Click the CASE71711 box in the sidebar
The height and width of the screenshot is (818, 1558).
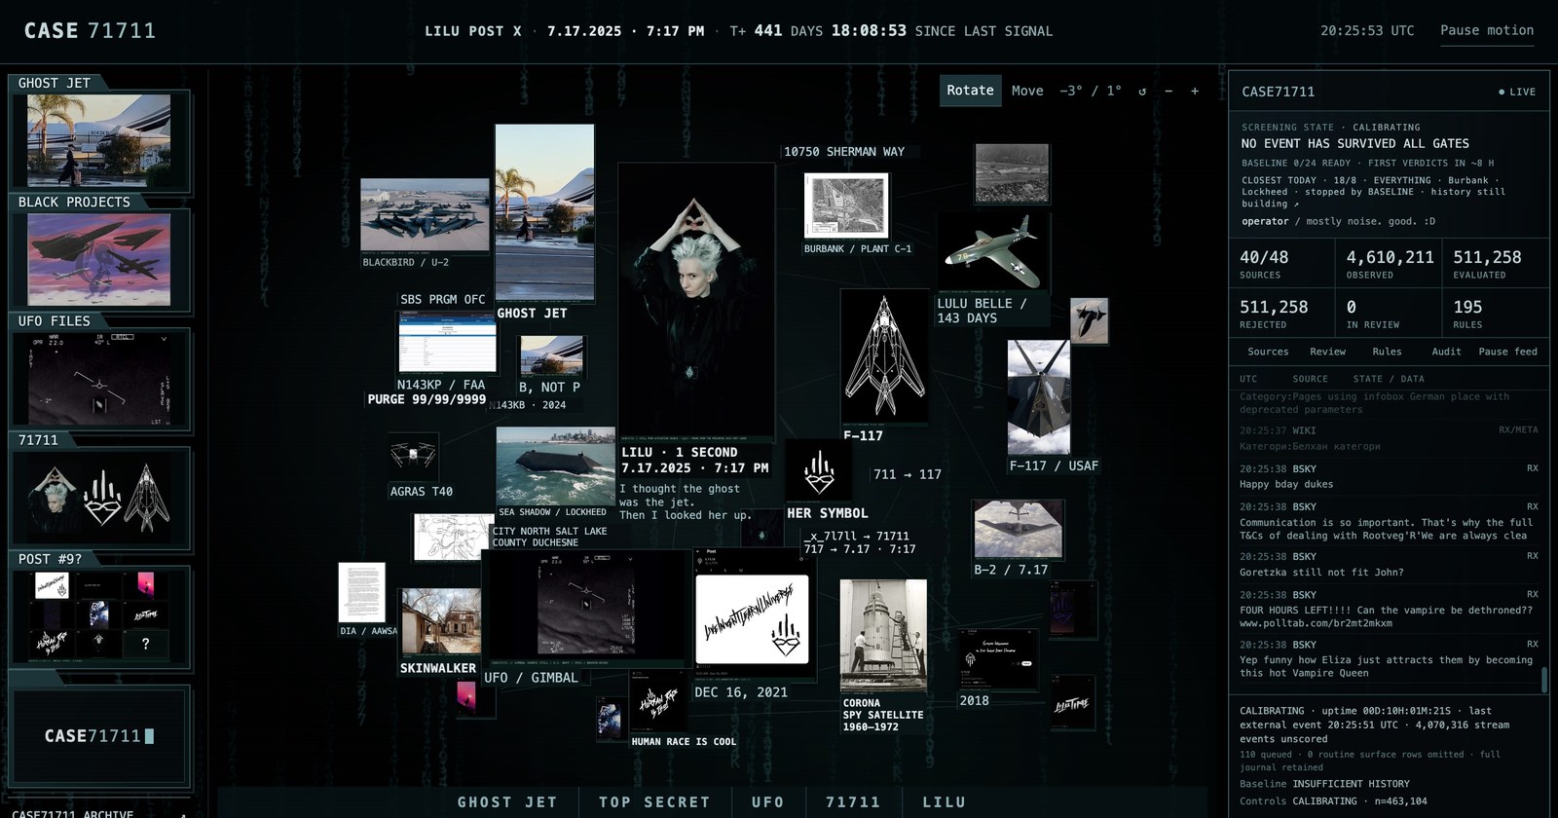point(99,736)
